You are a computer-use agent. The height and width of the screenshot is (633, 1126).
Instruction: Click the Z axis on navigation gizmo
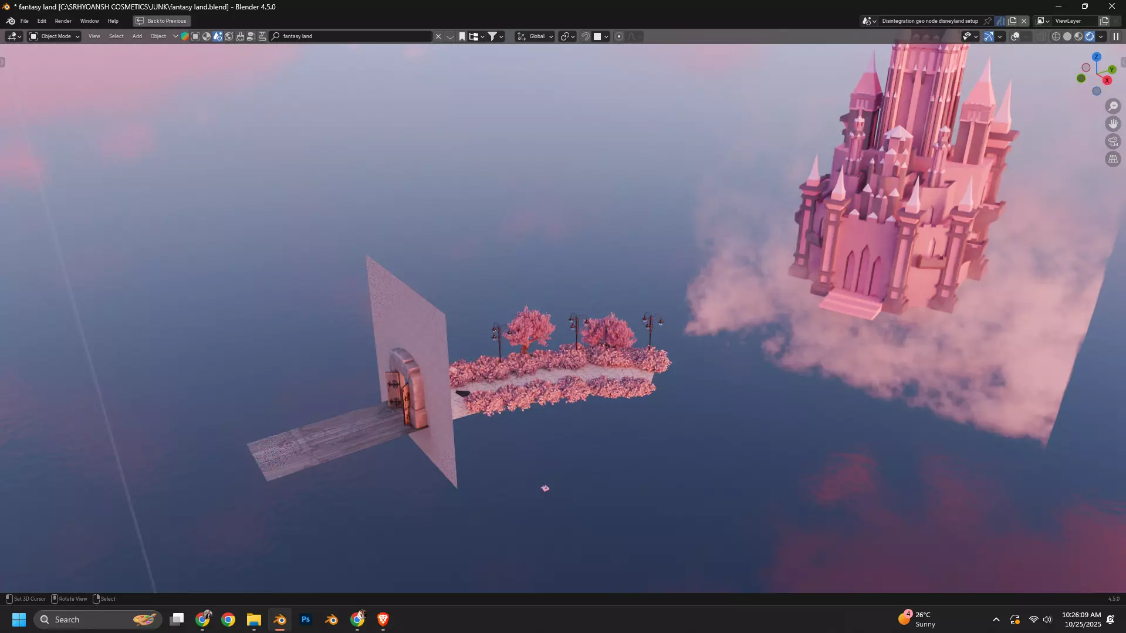(1096, 57)
